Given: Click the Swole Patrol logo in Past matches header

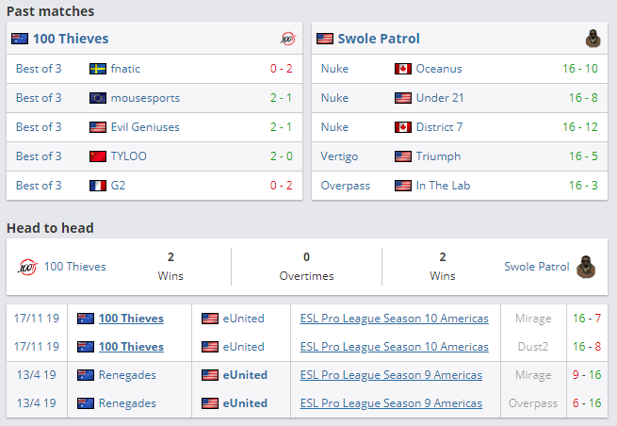Looking at the screenshot, I should [593, 39].
